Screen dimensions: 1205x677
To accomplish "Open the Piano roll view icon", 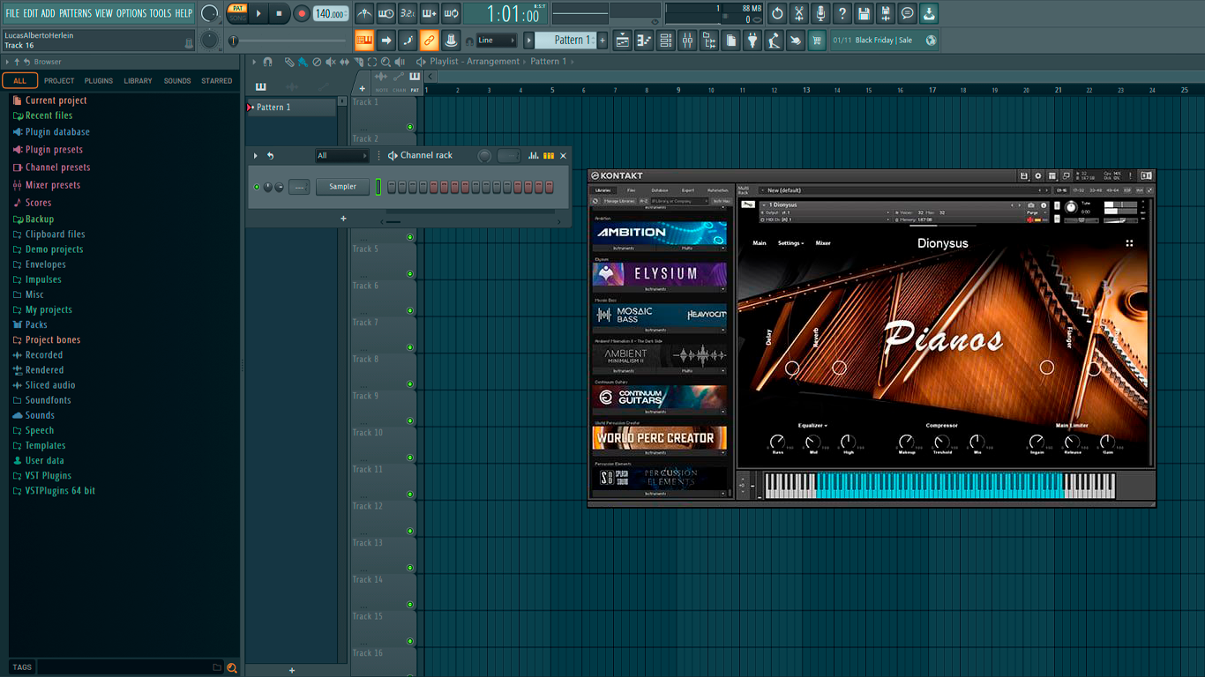I will [644, 40].
